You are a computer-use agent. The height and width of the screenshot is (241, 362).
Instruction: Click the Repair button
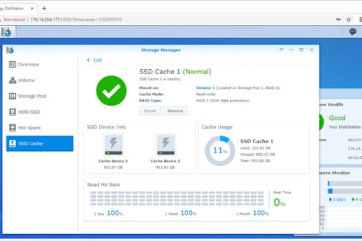pyautogui.click(x=150, y=111)
